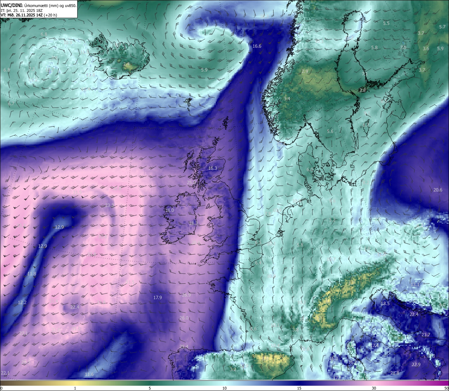This screenshot has height=391, width=449.
Task: Click the value 26.9 west of Brittany
Action: [186, 295]
